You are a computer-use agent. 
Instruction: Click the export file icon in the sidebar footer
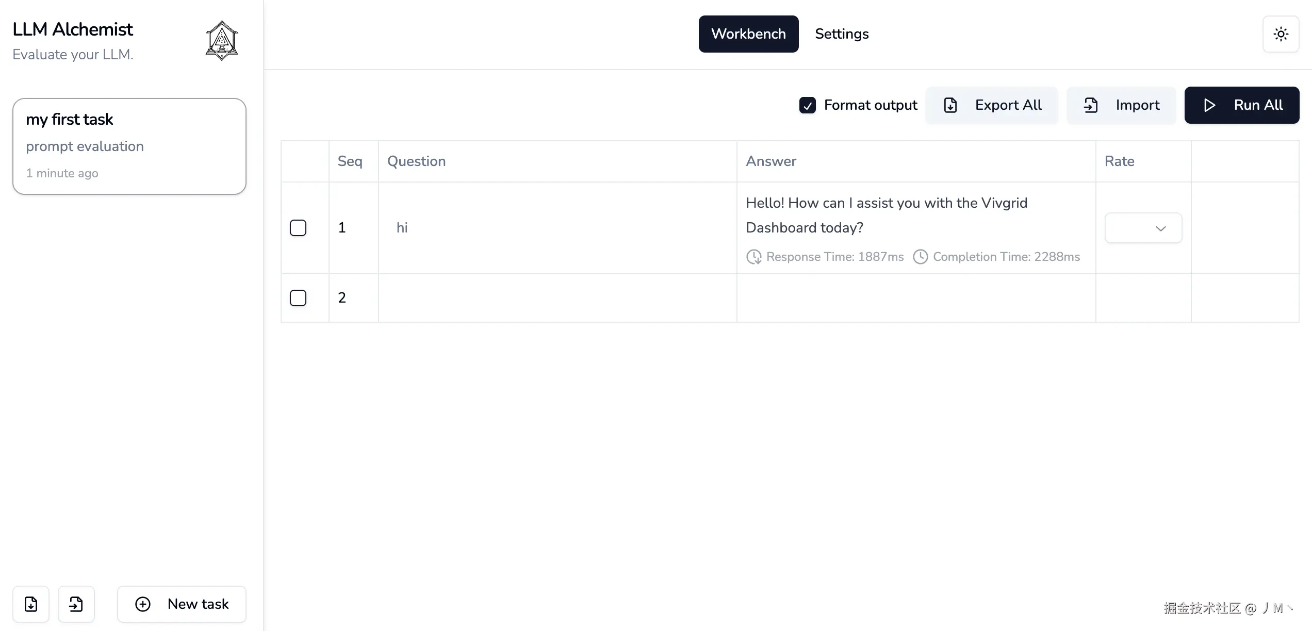click(x=31, y=604)
